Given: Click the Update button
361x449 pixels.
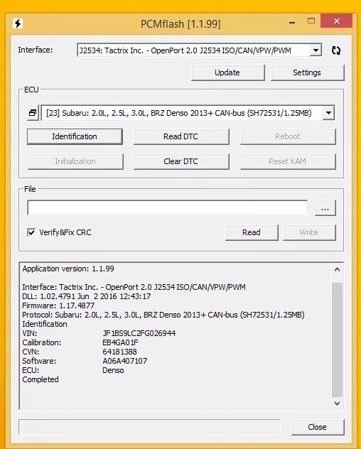Looking at the screenshot, I should 227,72.
